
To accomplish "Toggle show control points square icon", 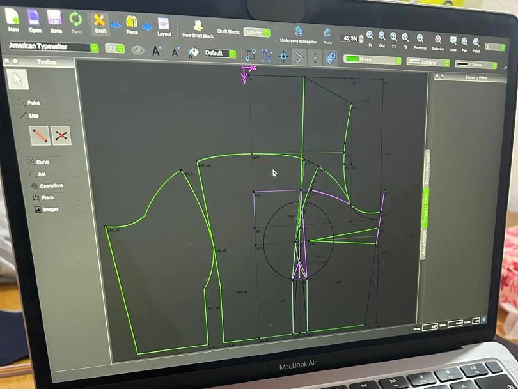I will click(251, 54).
